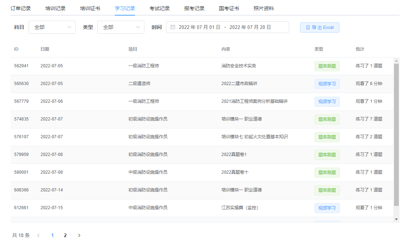This screenshot has height=245, width=406.
Task: Expand the 类型 dropdown selector
Action: point(120,27)
